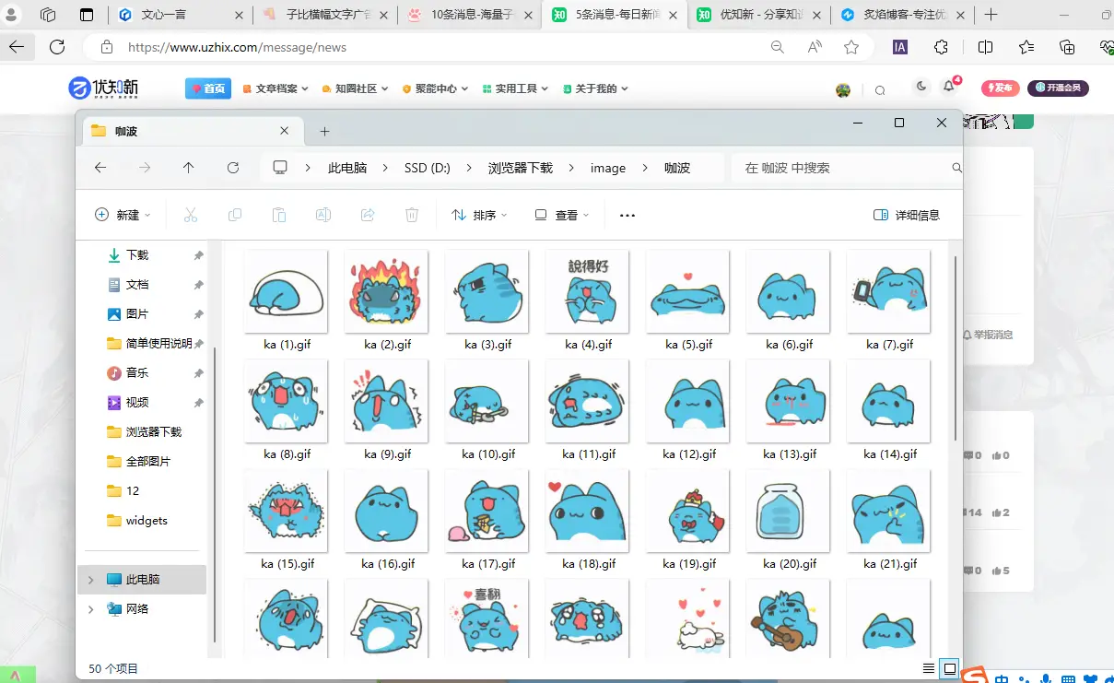Click the browser Back arrow

point(17,47)
